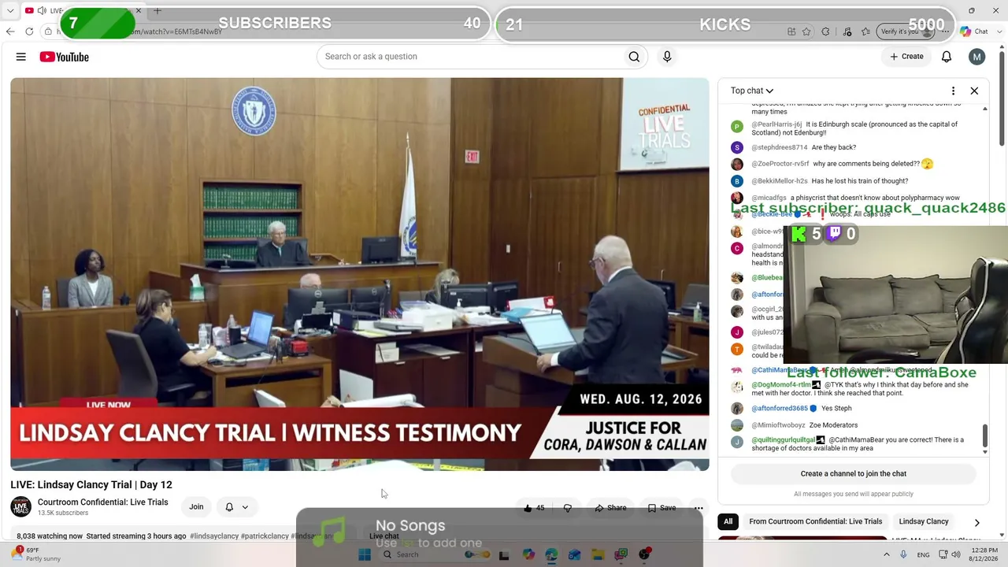
Task: Click the @Mimioftwoboyz chat username
Action: [x=778, y=425]
